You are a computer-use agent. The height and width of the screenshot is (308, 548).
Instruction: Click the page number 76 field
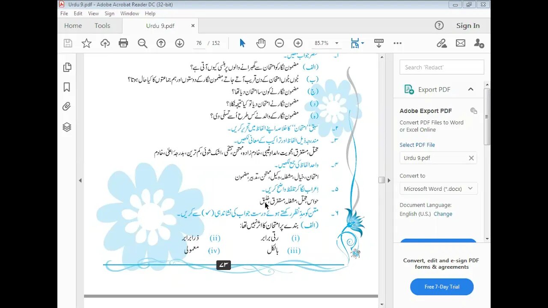(x=199, y=43)
